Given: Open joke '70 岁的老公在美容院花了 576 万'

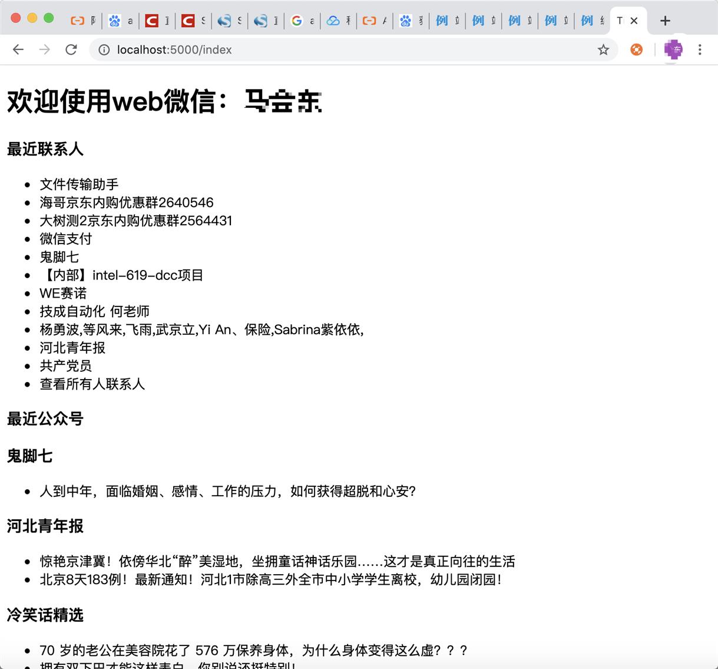Looking at the screenshot, I should click(x=254, y=651).
